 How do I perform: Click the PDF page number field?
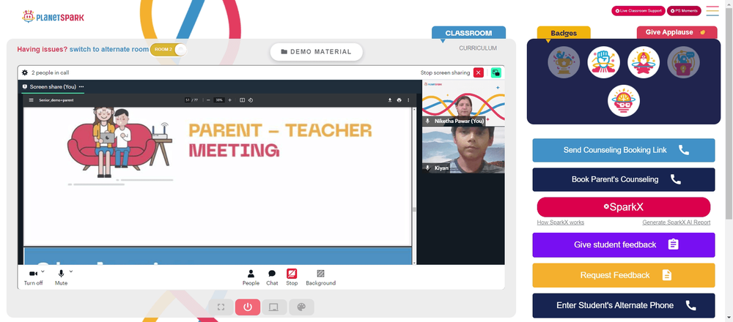pos(188,100)
